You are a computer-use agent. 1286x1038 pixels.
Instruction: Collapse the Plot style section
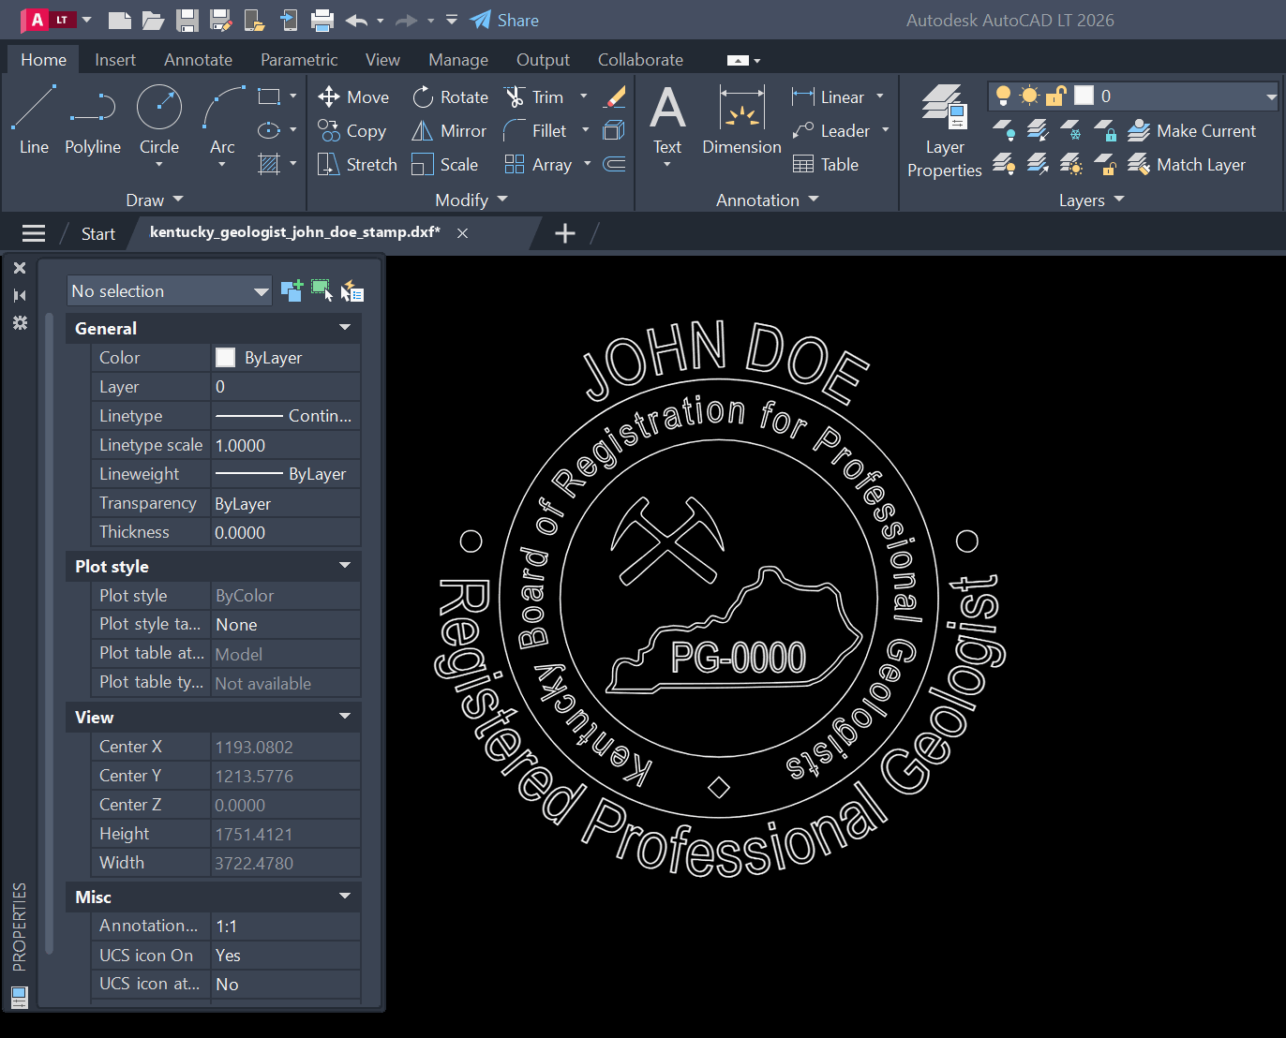[x=345, y=566]
